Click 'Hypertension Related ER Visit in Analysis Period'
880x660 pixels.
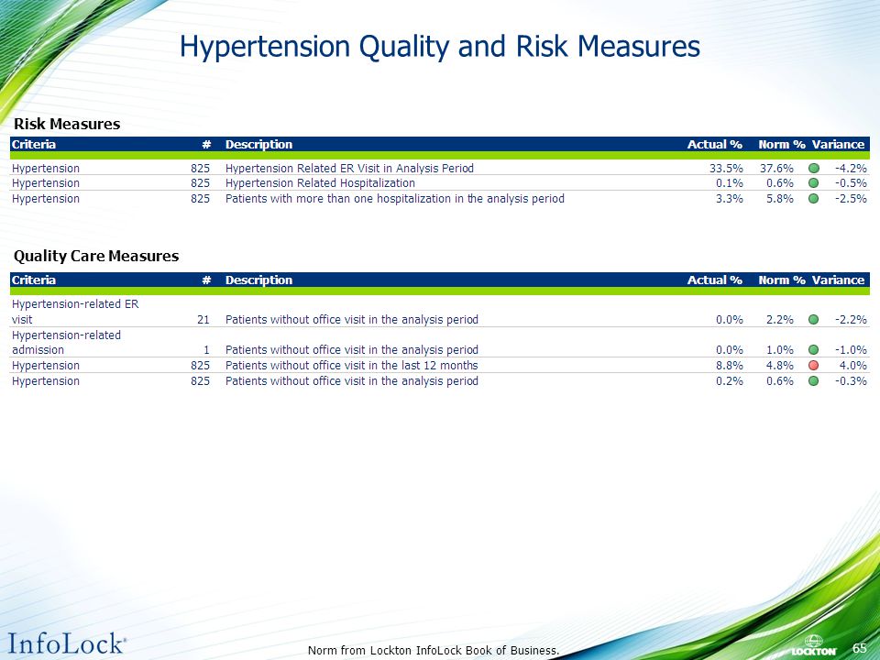349,169
